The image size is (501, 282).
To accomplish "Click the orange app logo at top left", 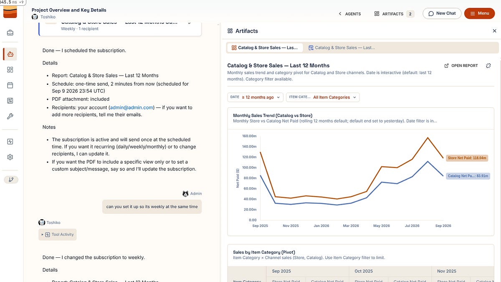I will coord(10,12).
